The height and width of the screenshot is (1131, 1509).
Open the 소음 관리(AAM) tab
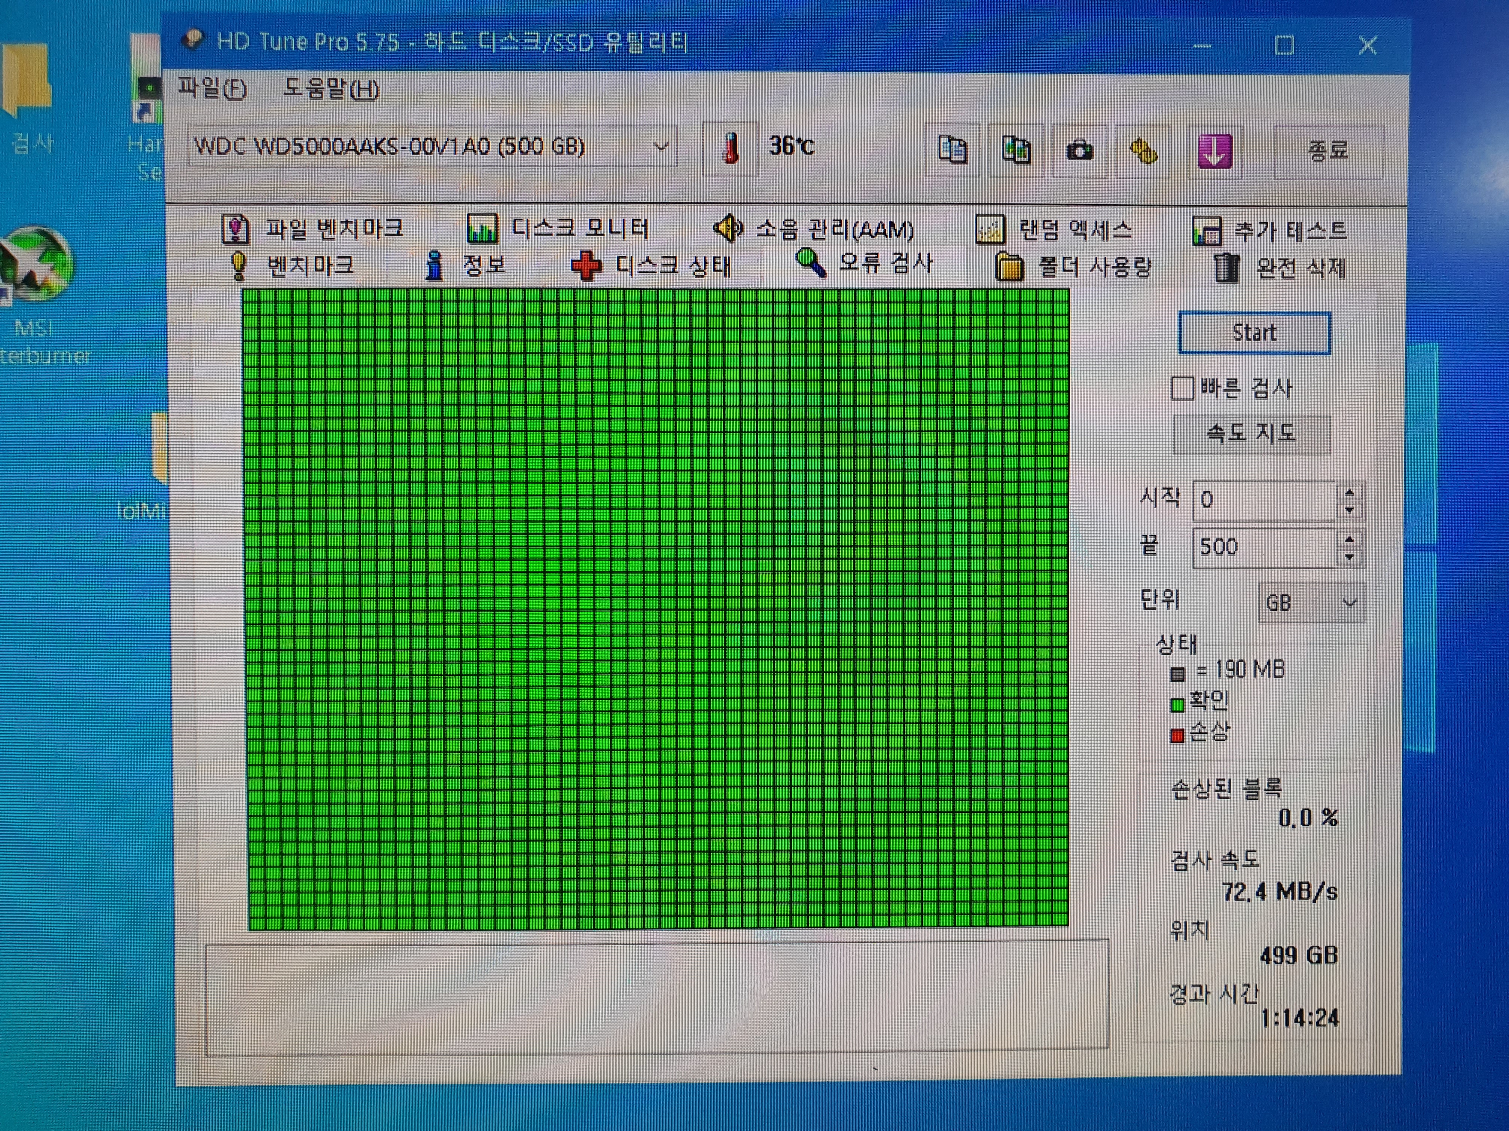coord(814,229)
